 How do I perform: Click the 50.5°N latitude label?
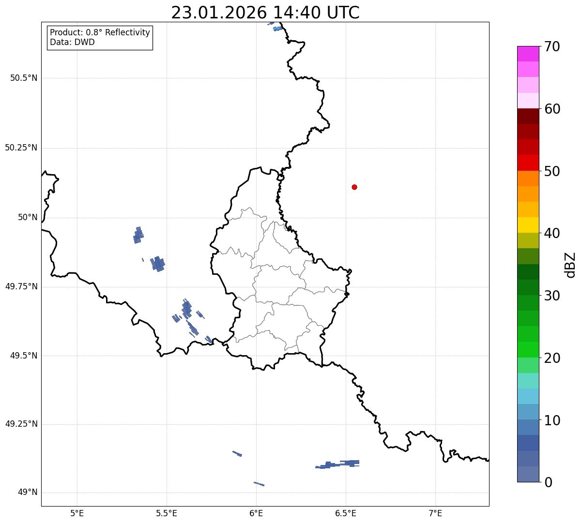24,78
